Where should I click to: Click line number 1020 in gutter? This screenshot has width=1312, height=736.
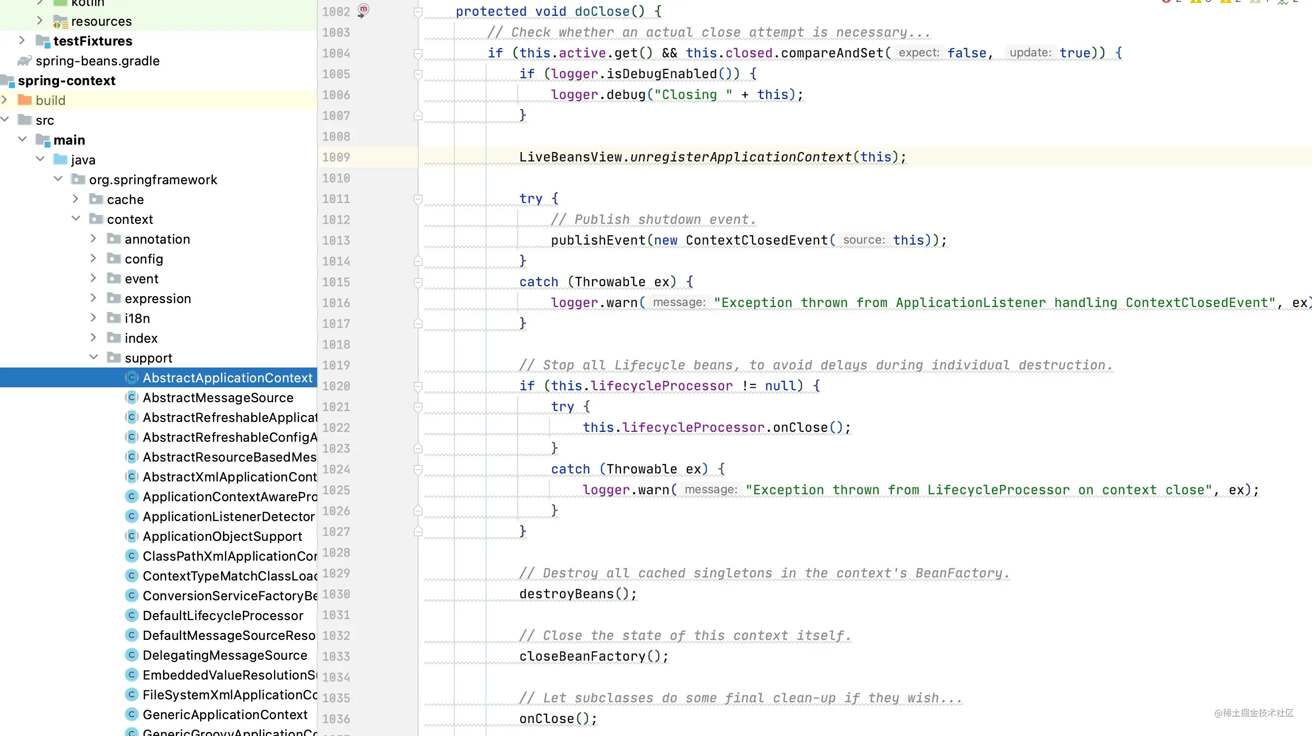pyautogui.click(x=336, y=386)
